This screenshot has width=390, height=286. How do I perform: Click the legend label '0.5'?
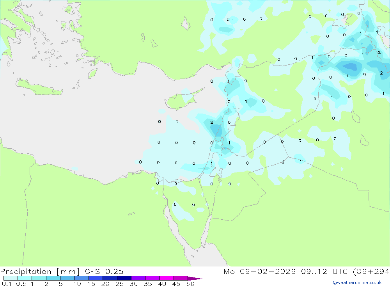tap(21, 284)
